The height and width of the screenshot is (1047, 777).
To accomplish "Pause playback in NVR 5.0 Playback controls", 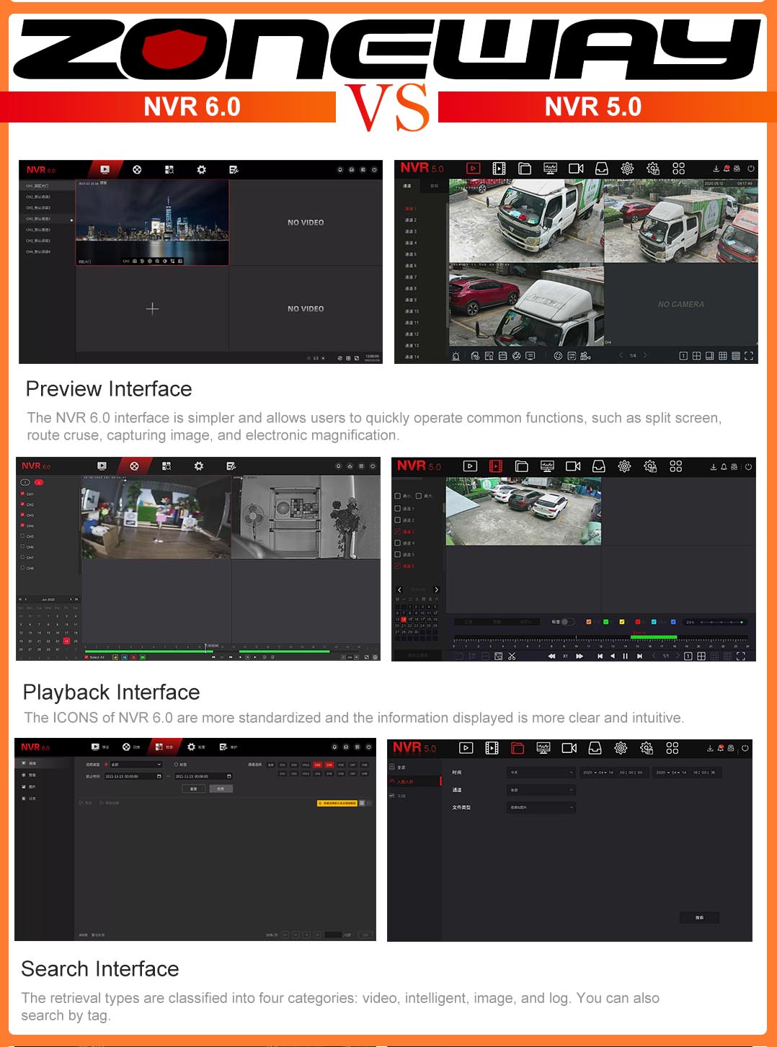I will click(625, 656).
